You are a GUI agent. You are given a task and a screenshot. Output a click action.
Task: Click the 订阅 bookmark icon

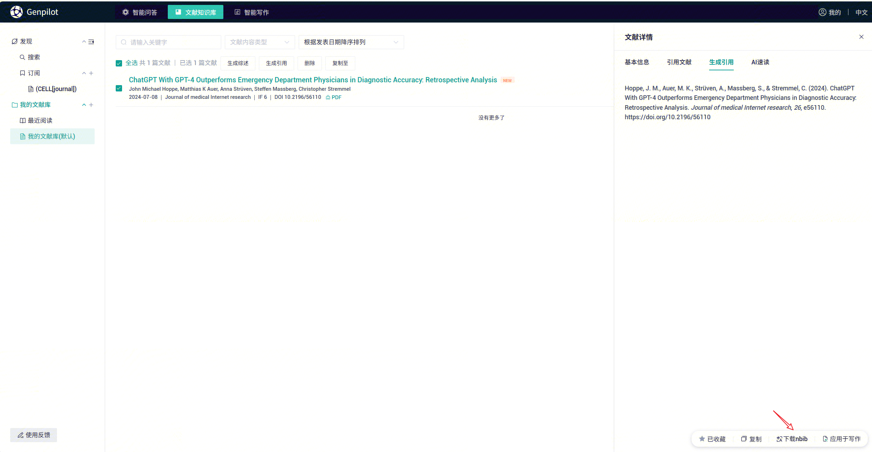coord(23,73)
